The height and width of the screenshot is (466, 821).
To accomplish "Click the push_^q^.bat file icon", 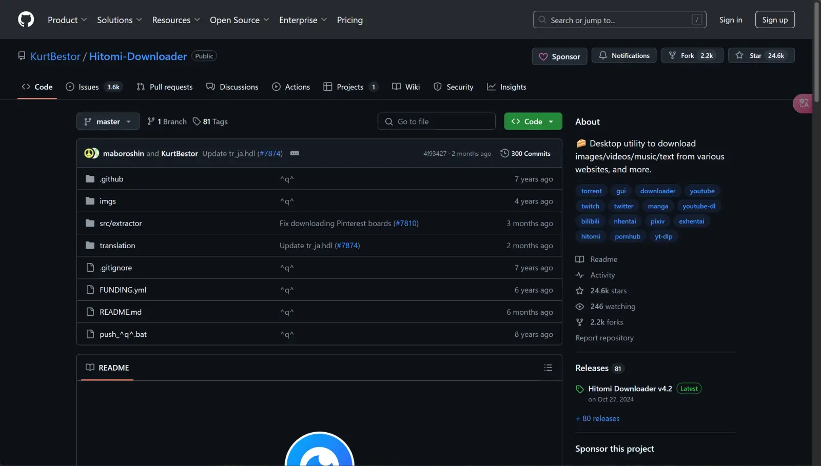I will tap(90, 334).
